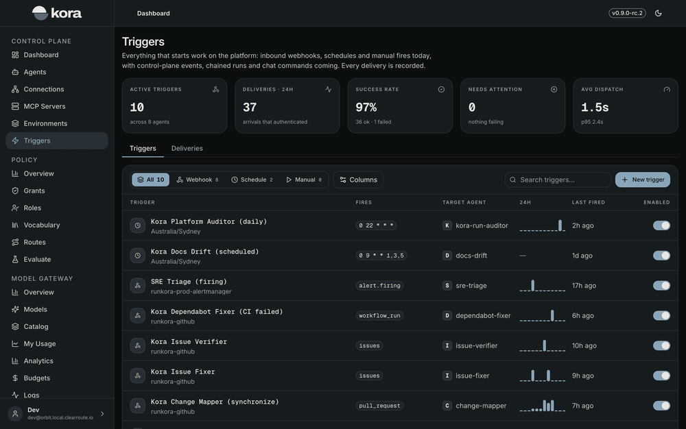The image size is (686, 429).
Task: Filter the list to Manual triggers
Action: tap(304, 180)
